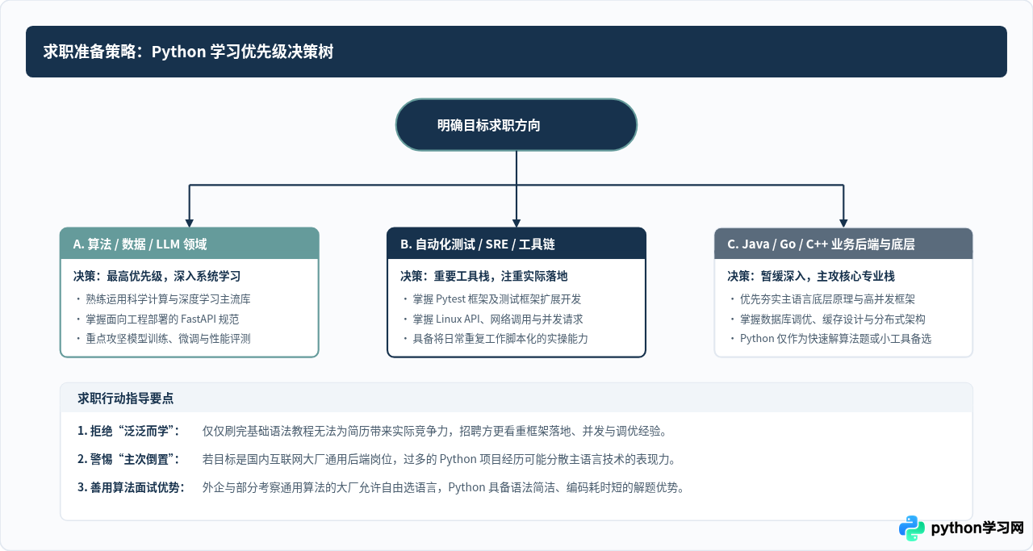Click the C. Java / Go / C++ 业务后端与底层 header
Viewport: 1033px width, 551px height.
(x=843, y=244)
